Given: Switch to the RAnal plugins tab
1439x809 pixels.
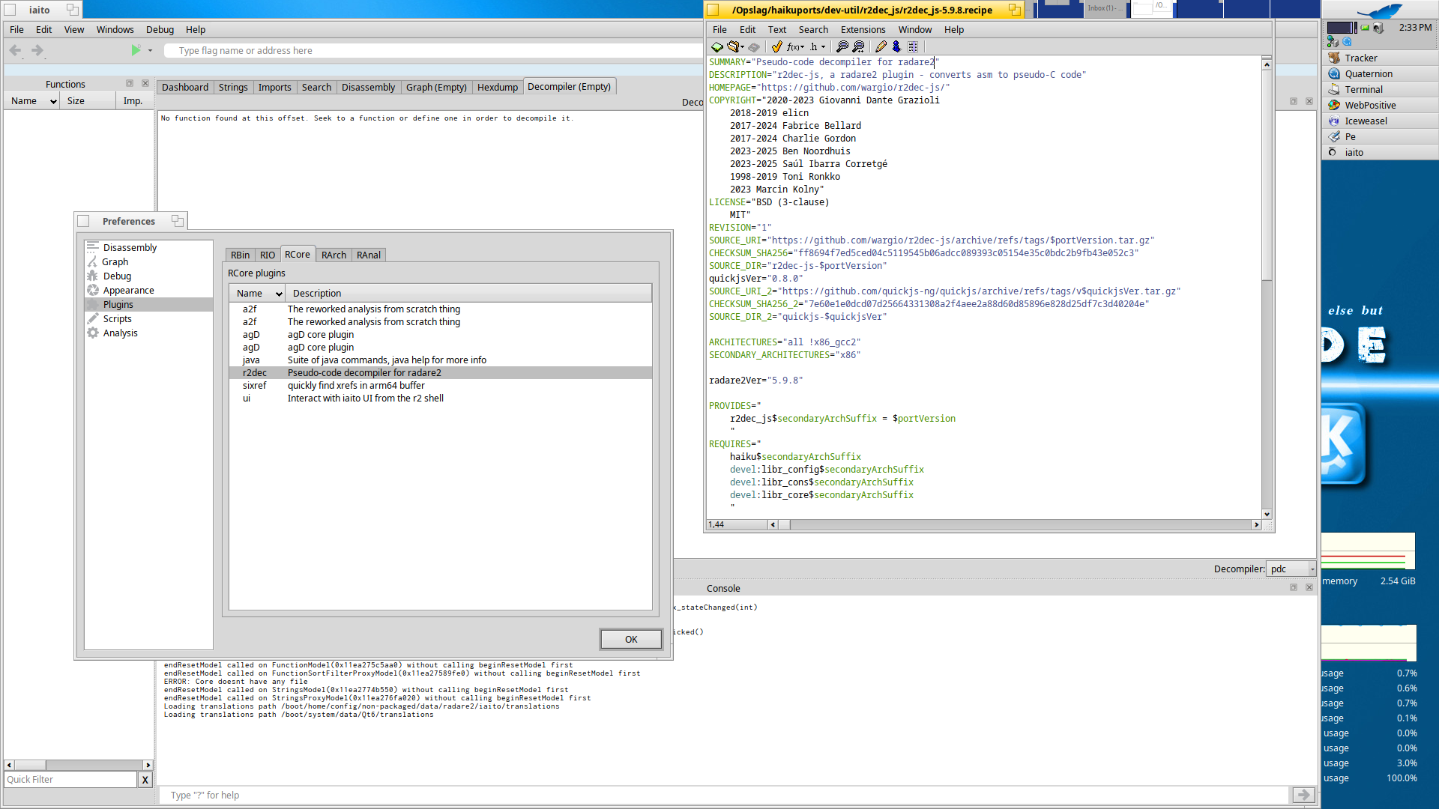Looking at the screenshot, I should click(369, 255).
